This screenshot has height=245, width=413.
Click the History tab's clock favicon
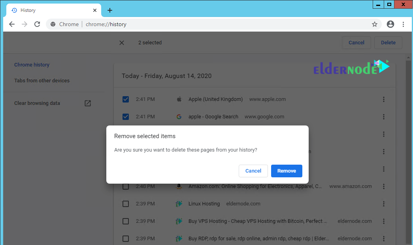14,10
